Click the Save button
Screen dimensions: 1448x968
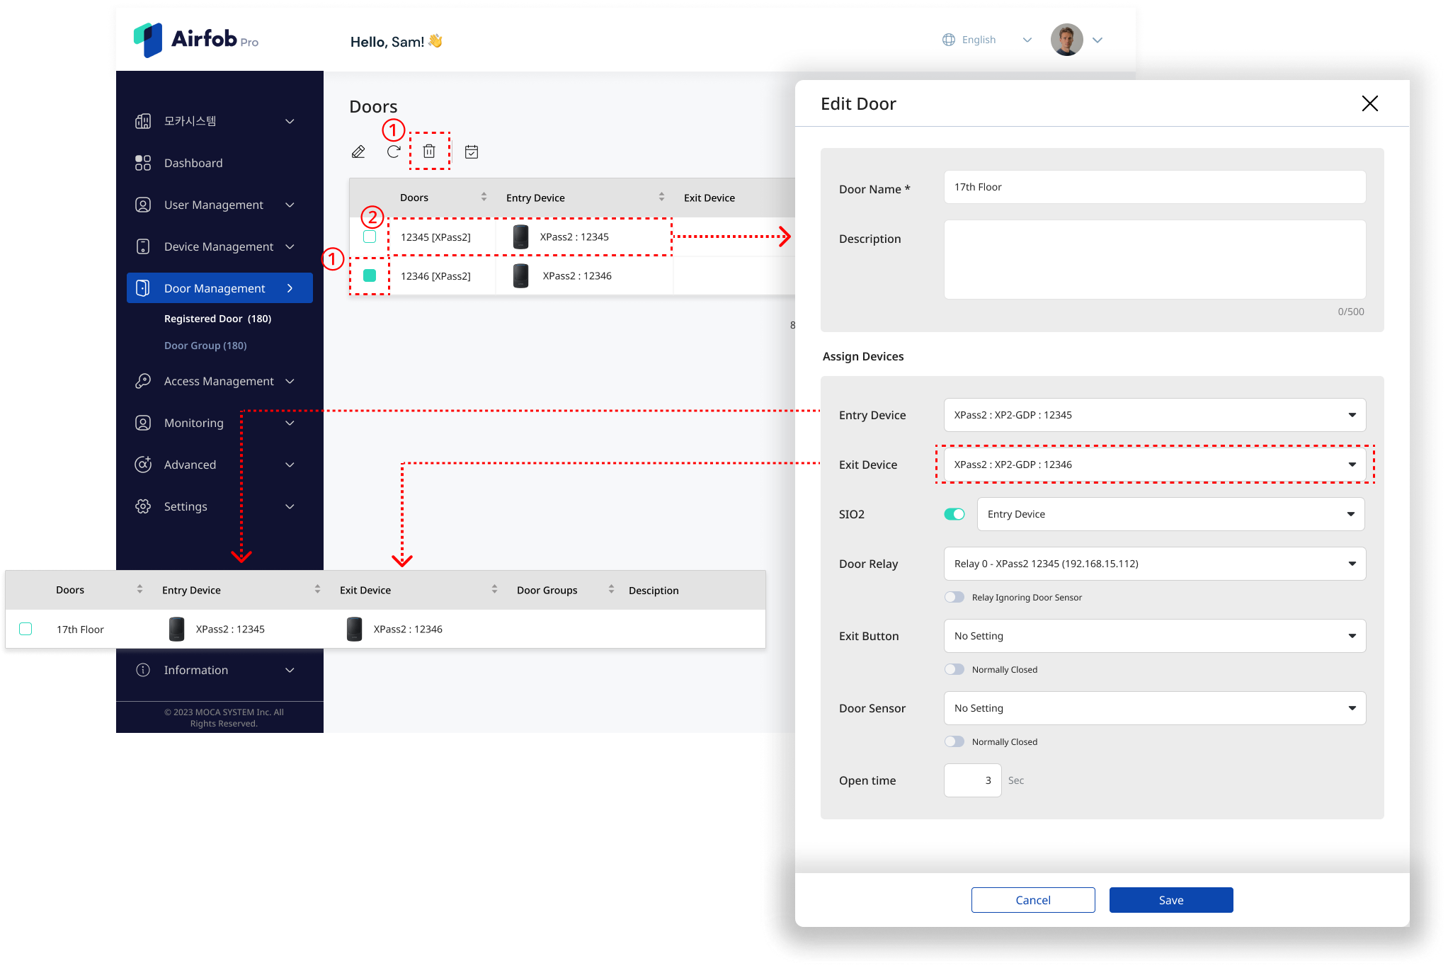click(x=1170, y=900)
